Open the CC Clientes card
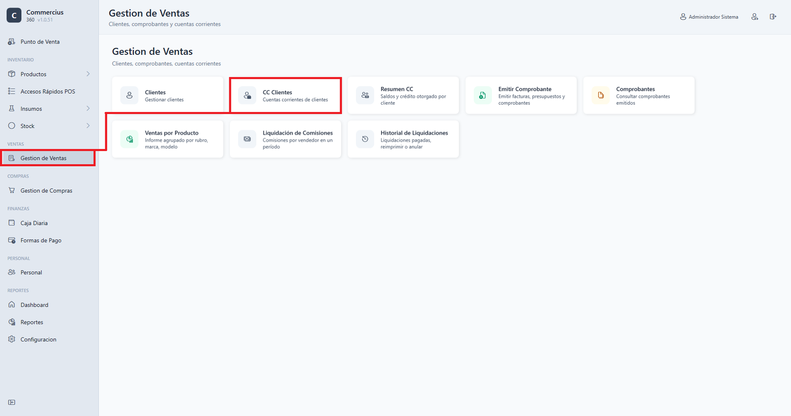 coord(286,95)
